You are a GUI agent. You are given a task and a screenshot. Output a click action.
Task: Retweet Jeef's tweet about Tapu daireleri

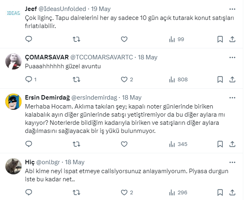[76, 39]
